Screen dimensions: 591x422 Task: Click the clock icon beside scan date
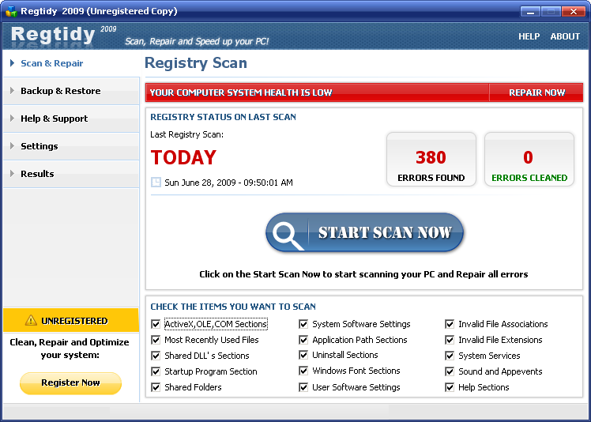coord(156,183)
